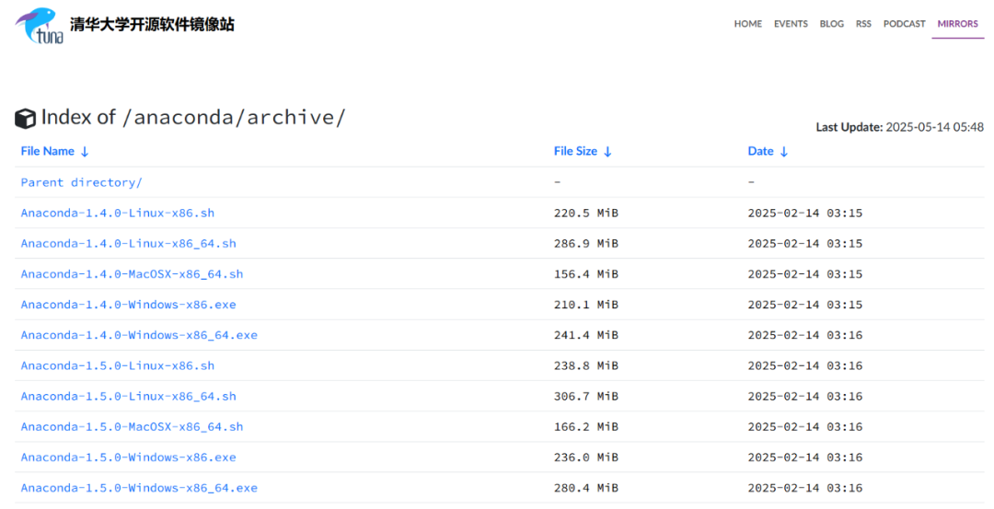The height and width of the screenshot is (509, 994).
Task: Sort by Date column header
Action: pyautogui.click(x=768, y=151)
